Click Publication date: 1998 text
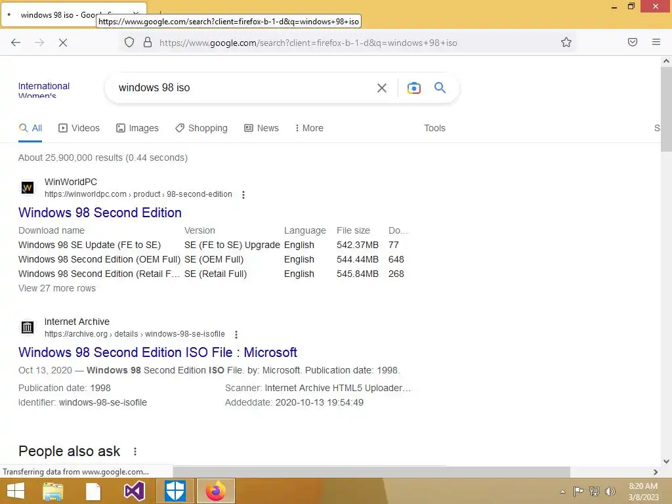This screenshot has height=504, width=672. [x=64, y=388]
